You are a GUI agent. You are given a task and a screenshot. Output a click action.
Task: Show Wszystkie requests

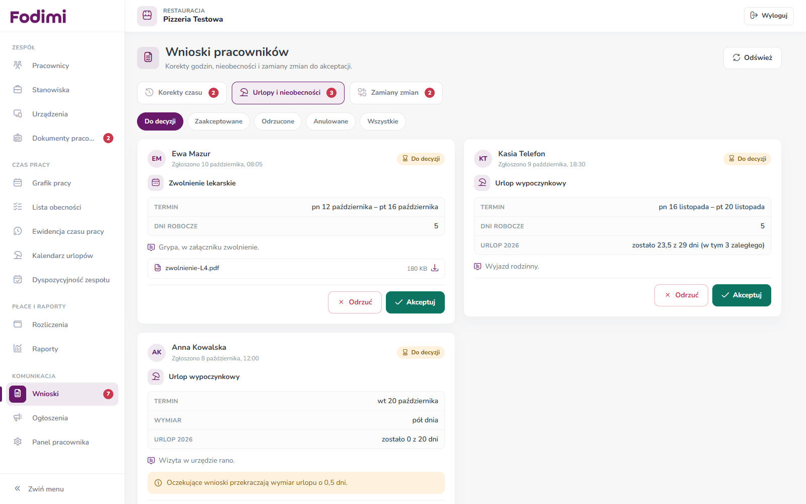(383, 121)
